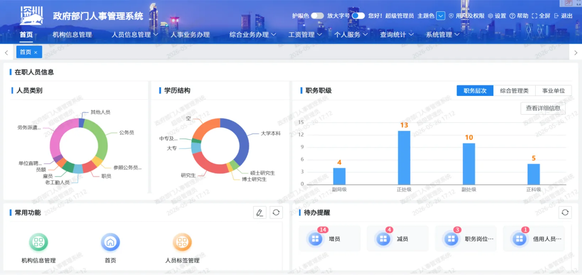Close the 首页 page tab
Image resolution: width=582 pixels, height=275 pixels.
click(x=36, y=53)
